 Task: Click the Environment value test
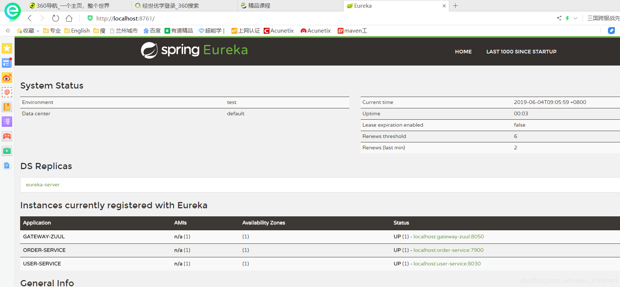(x=232, y=102)
